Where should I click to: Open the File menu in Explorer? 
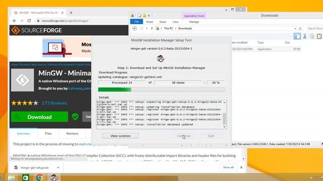137,22
